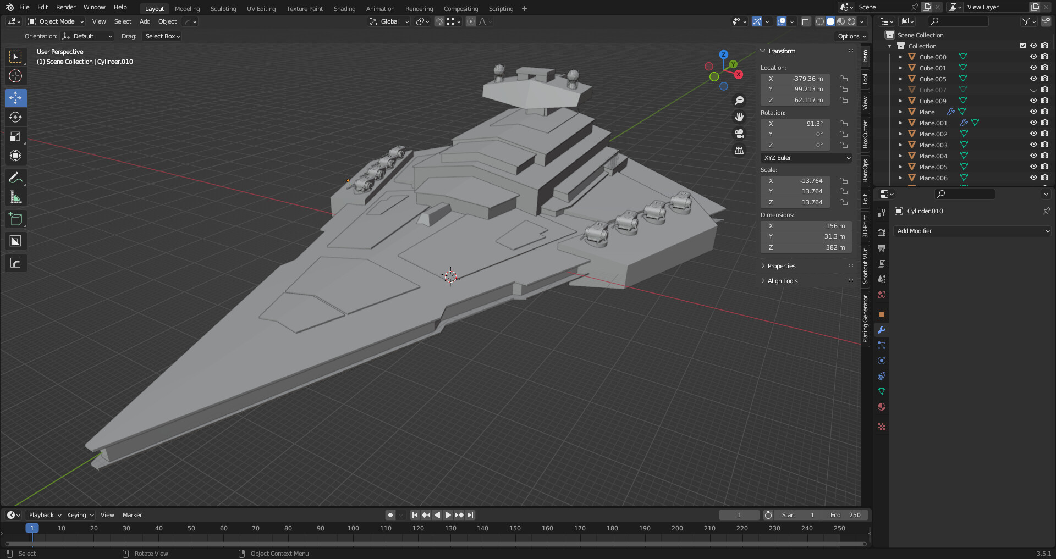Click the Marker timeline menu

pyautogui.click(x=132, y=515)
